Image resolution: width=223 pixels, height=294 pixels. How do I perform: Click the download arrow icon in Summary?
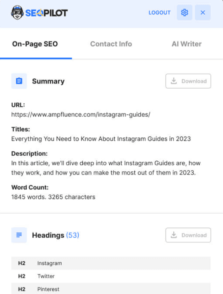(x=174, y=81)
